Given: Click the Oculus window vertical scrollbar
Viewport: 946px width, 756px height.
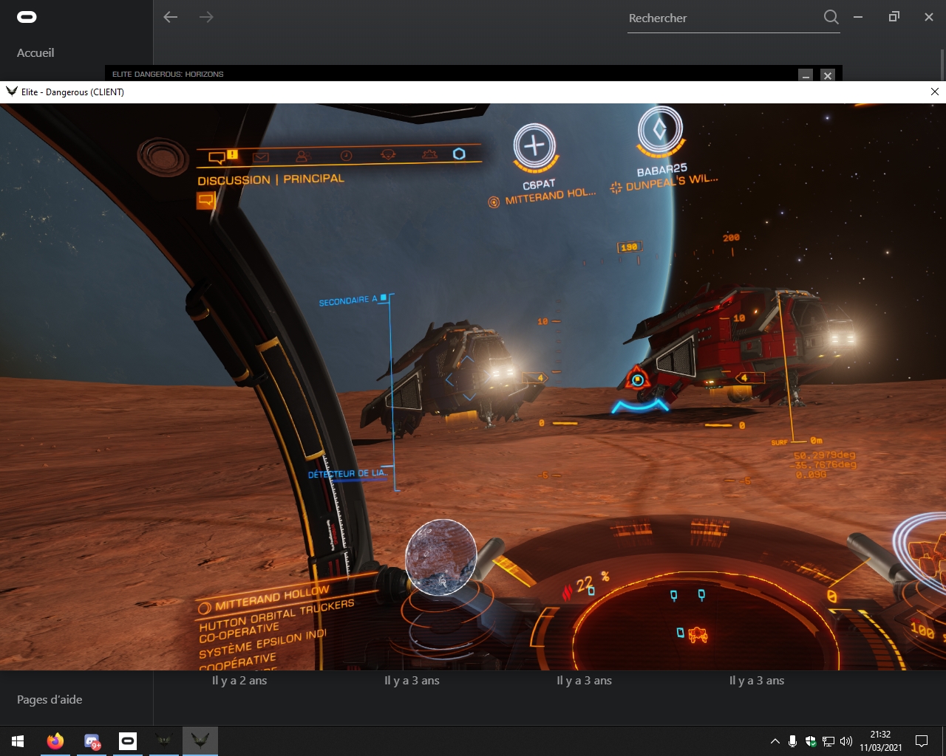Looking at the screenshot, I should click(942, 64).
